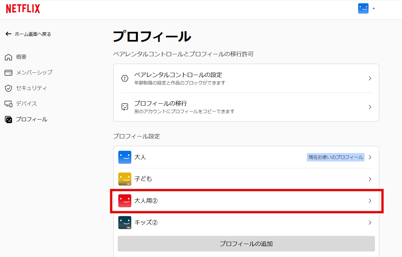Select the yellow 子ども profile avatar

125,179
